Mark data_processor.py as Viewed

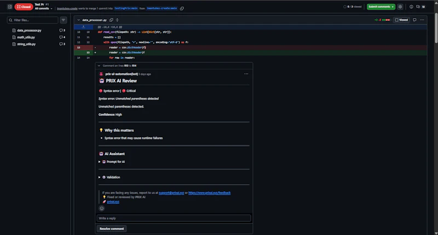[401, 20]
